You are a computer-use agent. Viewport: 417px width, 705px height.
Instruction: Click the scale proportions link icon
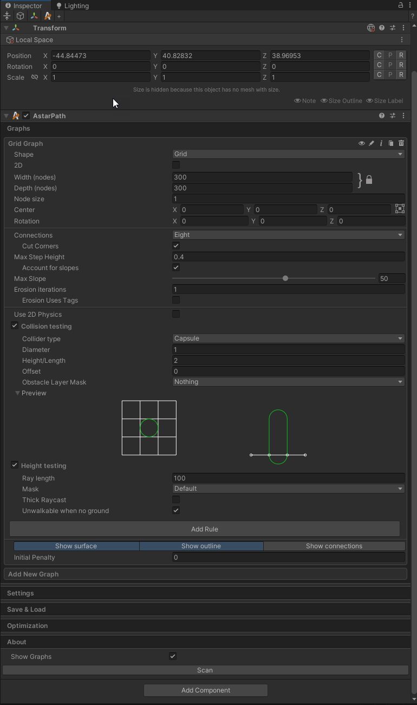pyautogui.click(x=35, y=78)
